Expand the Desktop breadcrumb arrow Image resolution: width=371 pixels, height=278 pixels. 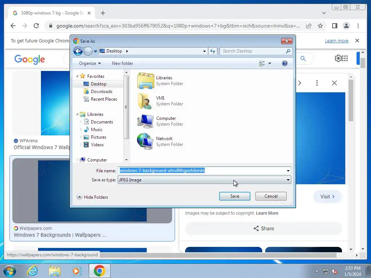127,51
